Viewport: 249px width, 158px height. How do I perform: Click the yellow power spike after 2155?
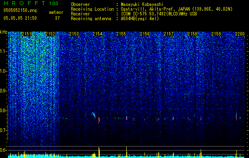coord(127,152)
